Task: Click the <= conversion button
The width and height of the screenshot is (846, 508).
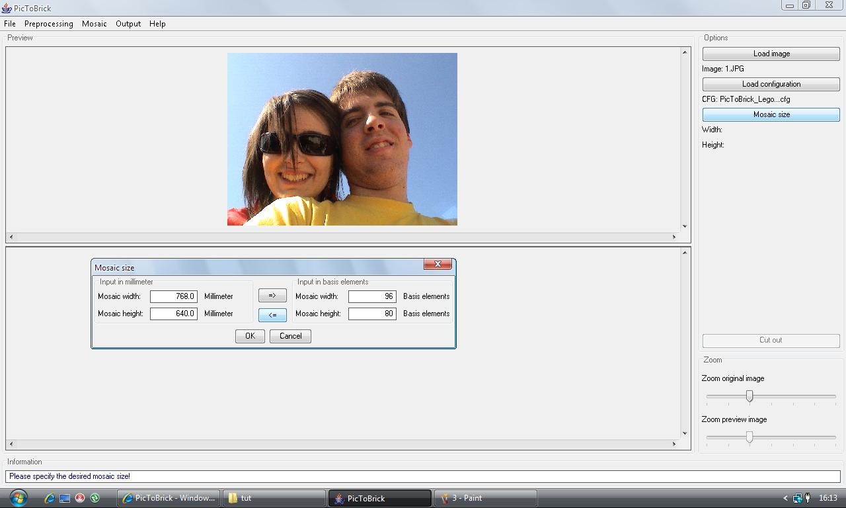Action: [x=272, y=315]
